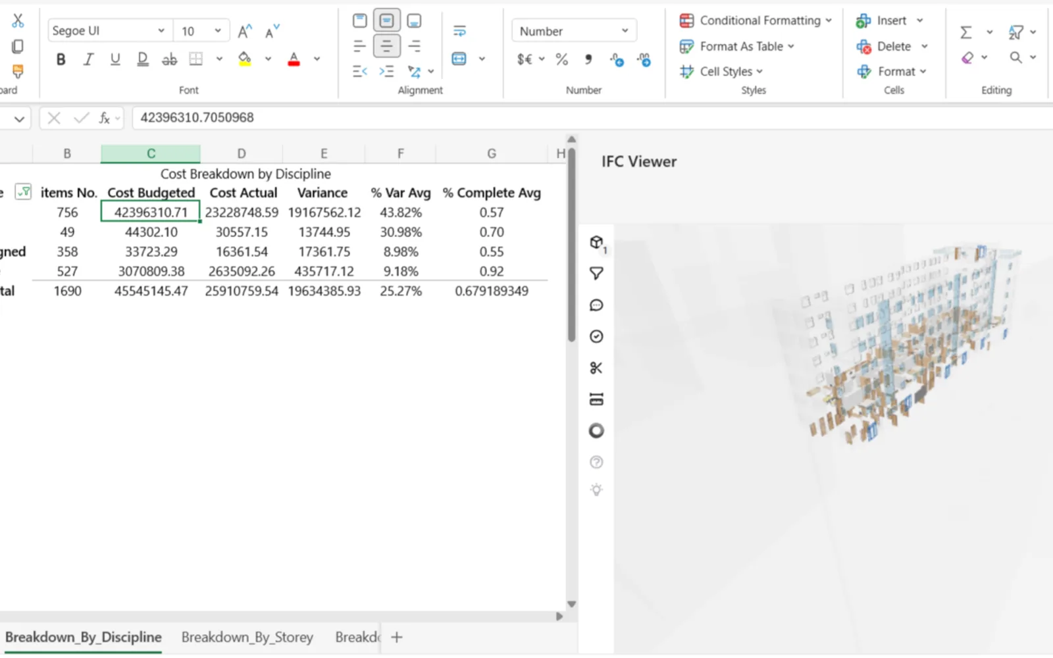Decrease font size with the smaller A icon

point(272,31)
